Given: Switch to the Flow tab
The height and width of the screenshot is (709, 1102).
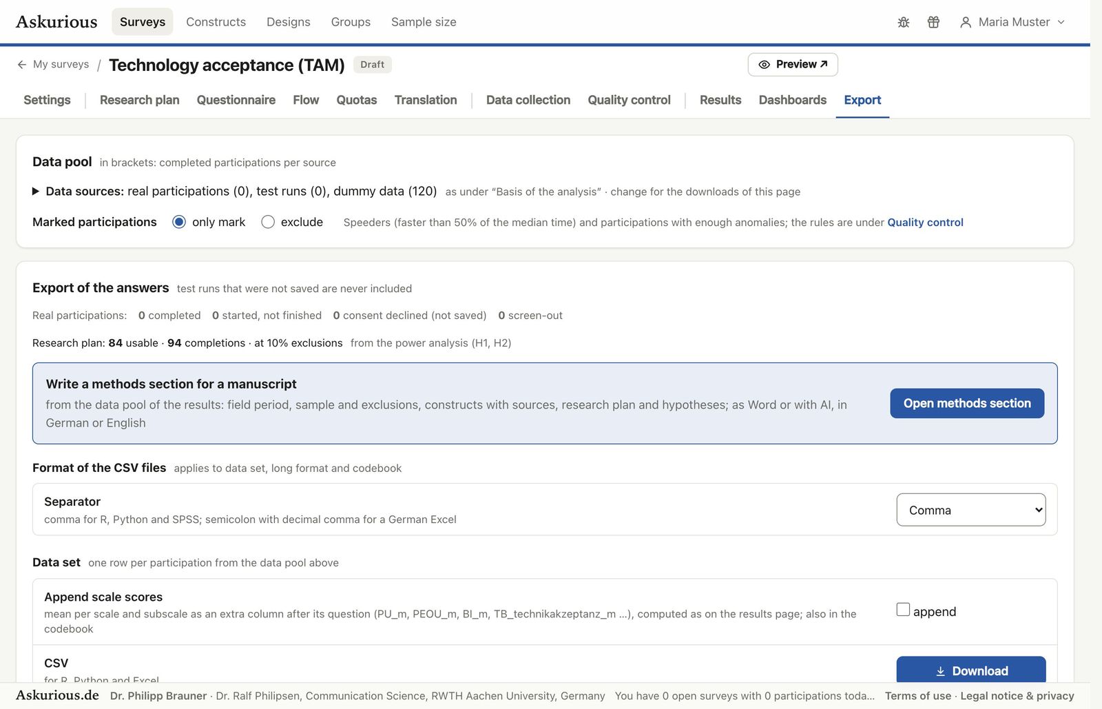Looking at the screenshot, I should (306, 100).
